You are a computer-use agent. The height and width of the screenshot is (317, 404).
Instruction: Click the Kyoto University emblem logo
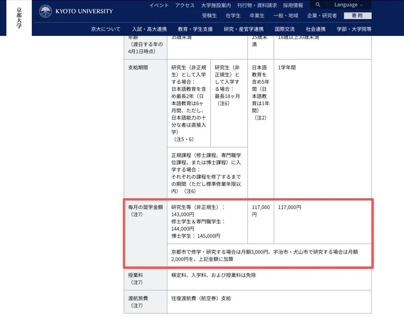point(46,11)
